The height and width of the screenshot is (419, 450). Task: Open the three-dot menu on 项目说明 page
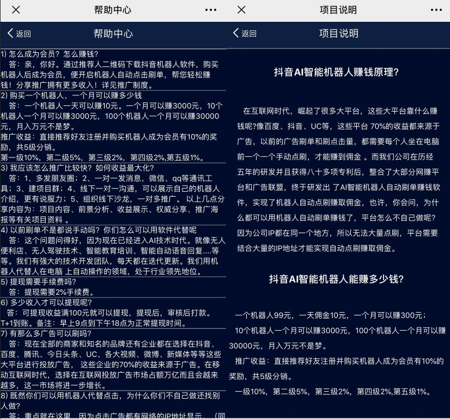pos(436,10)
